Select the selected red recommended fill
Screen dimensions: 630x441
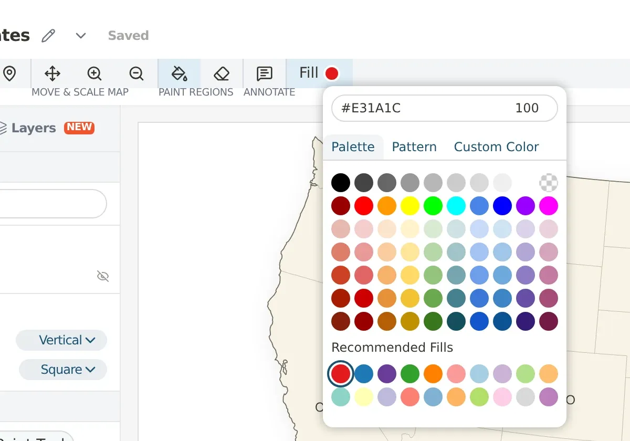[341, 374]
